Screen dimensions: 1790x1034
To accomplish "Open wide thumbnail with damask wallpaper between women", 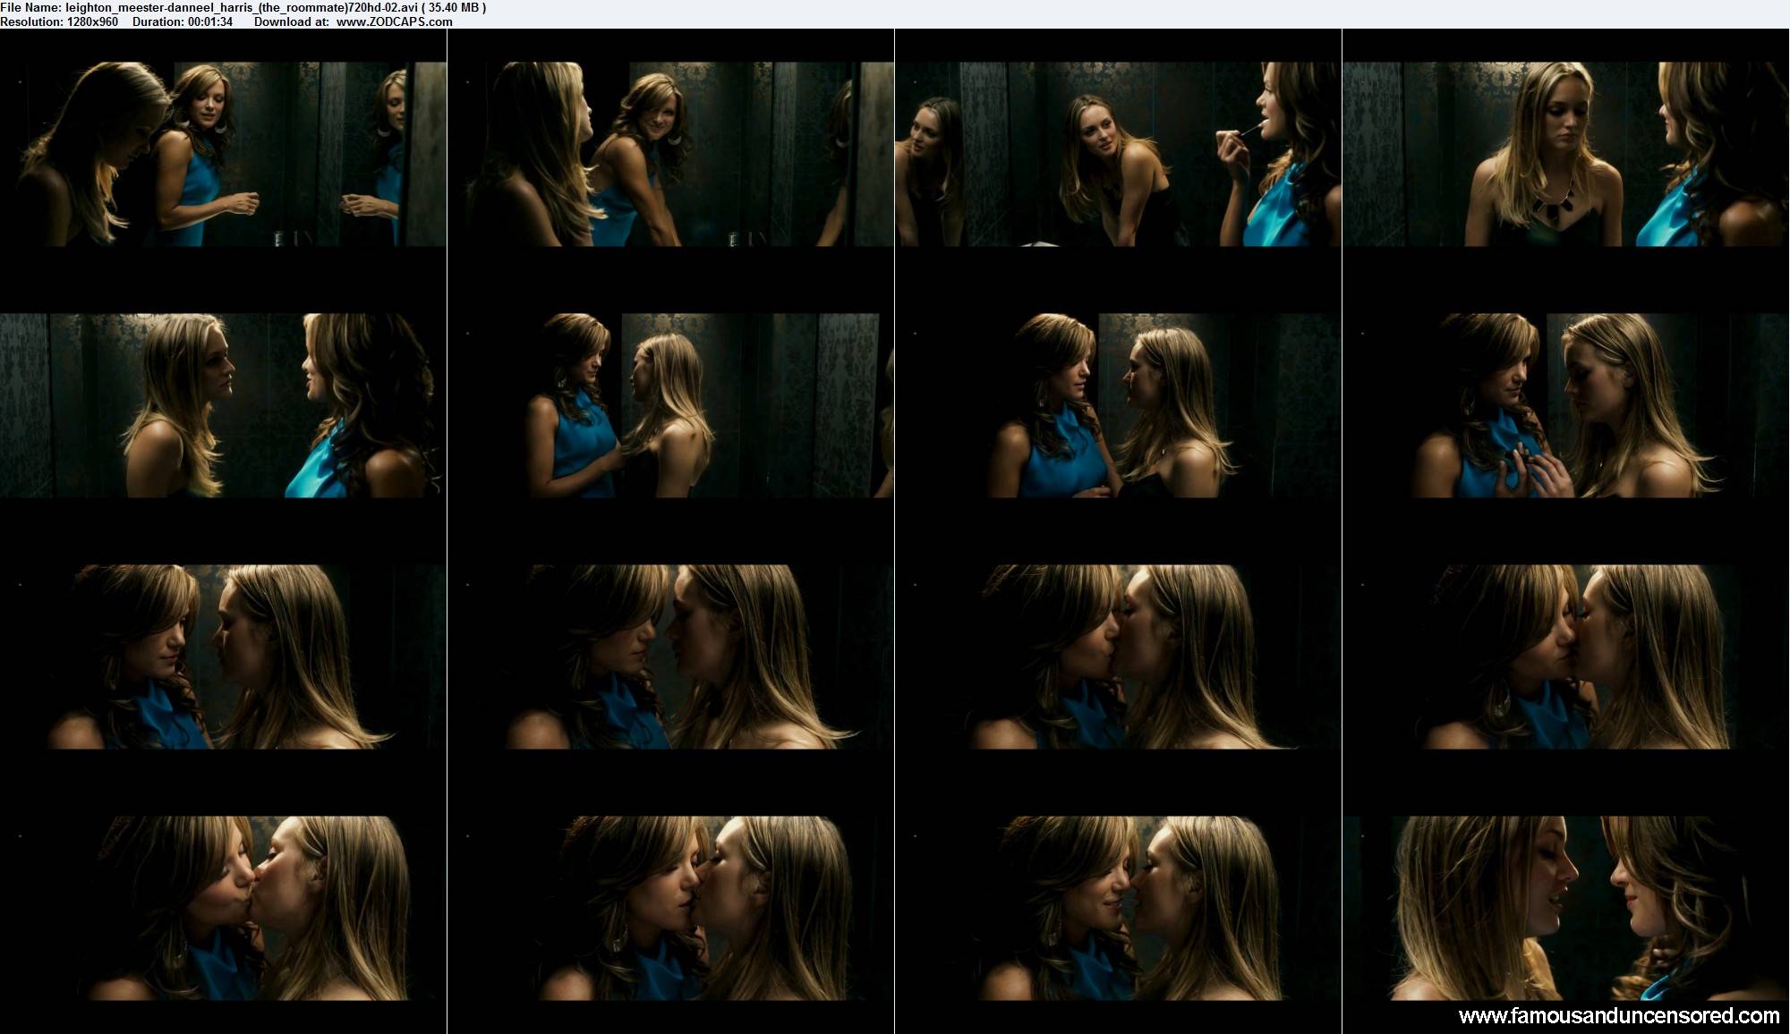I will click(223, 405).
